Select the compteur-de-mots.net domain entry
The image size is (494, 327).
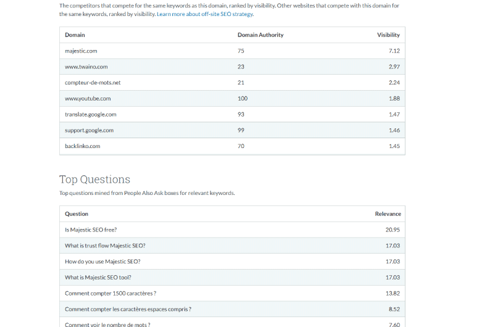pyautogui.click(x=93, y=83)
